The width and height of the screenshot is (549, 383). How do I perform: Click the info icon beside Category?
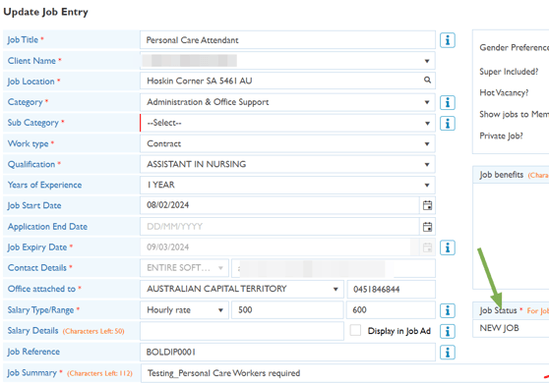[x=447, y=102]
